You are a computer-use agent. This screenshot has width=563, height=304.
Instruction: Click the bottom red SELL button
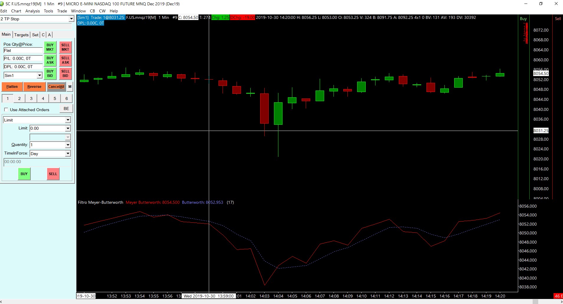point(53,174)
